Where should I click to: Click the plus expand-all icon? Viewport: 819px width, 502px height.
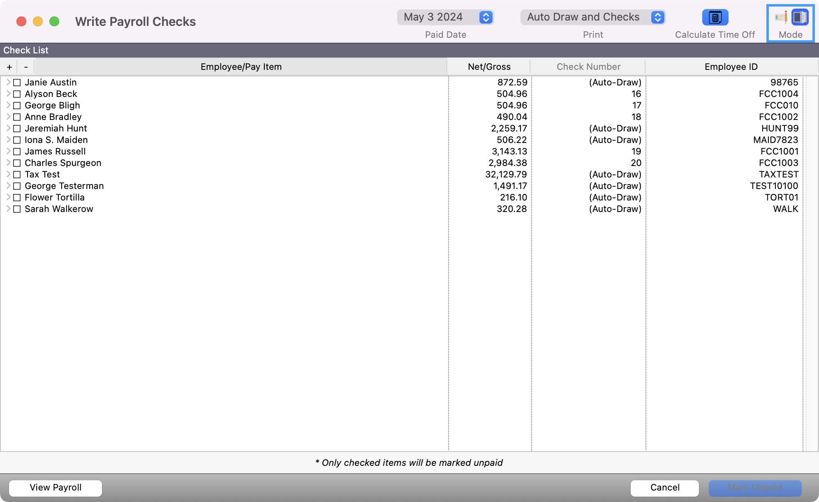tap(9, 67)
